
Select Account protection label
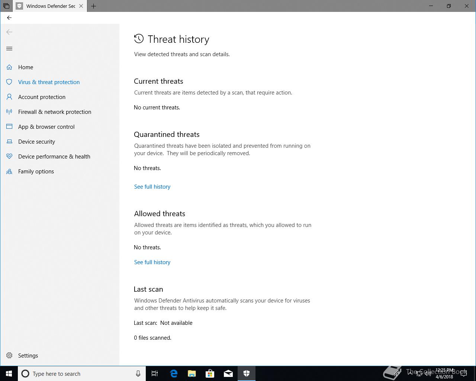pyautogui.click(x=42, y=97)
